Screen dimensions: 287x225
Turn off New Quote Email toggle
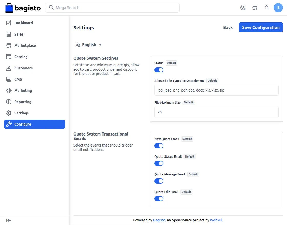(159, 146)
